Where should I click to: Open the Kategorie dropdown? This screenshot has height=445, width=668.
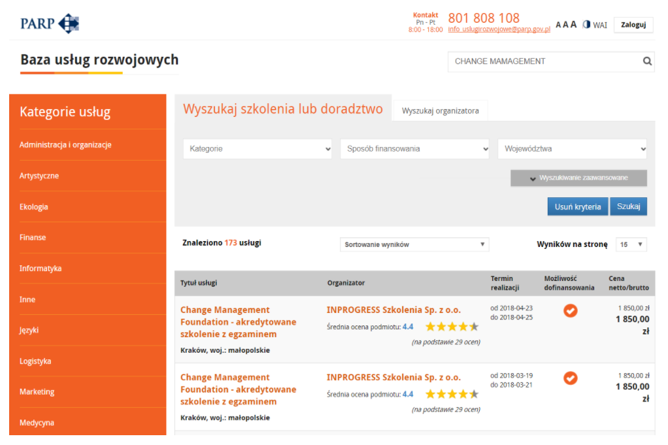point(258,149)
